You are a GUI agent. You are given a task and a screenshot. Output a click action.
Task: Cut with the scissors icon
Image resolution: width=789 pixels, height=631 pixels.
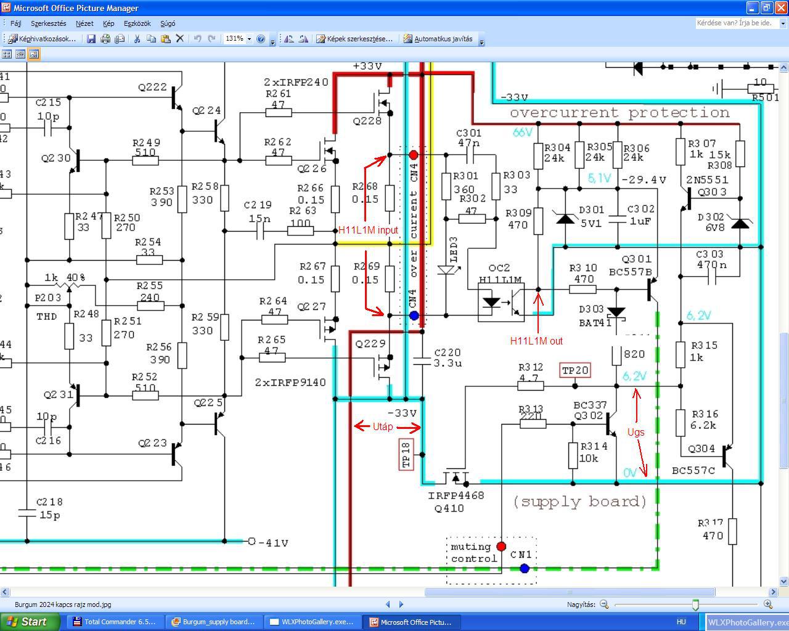click(x=137, y=39)
